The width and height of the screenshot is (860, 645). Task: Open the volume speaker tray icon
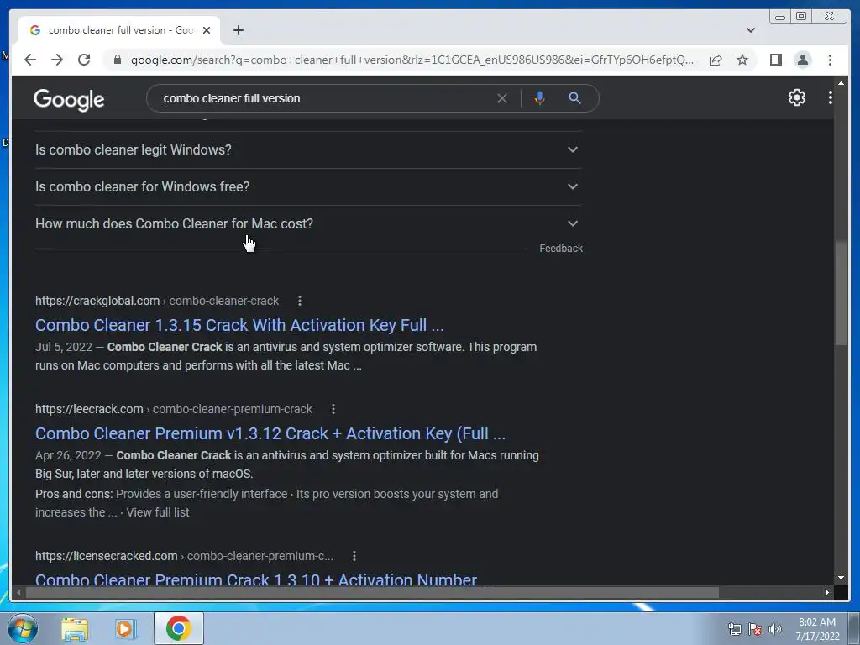click(775, 629)
